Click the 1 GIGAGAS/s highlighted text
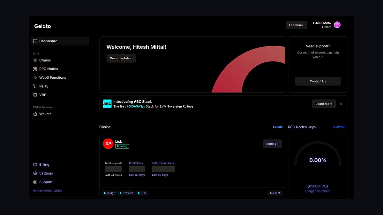 (136, 106)
